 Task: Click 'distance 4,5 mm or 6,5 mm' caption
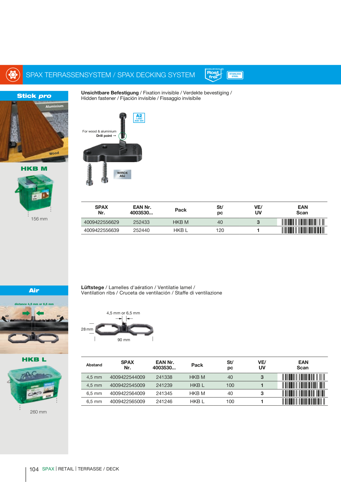click(x=34, y=304)
